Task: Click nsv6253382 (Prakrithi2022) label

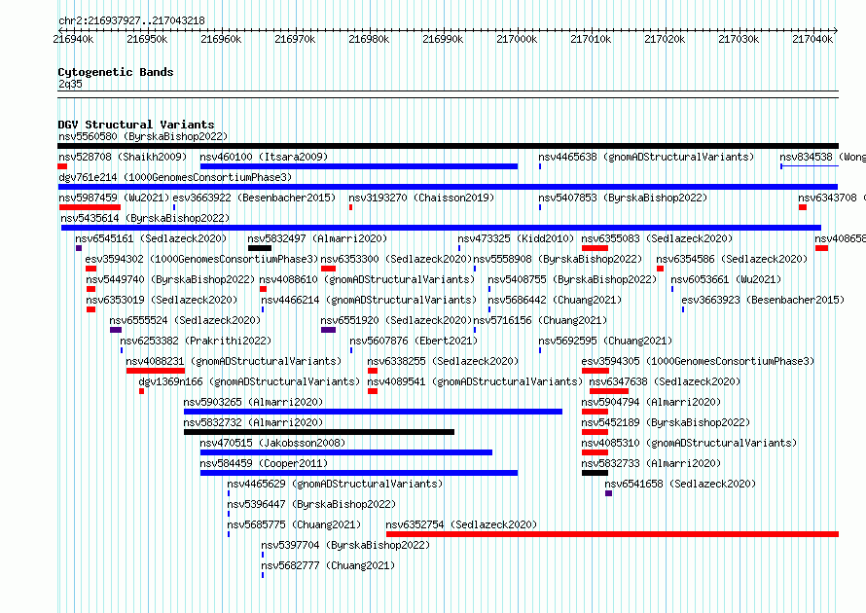Action: click(x=196, y=341)
